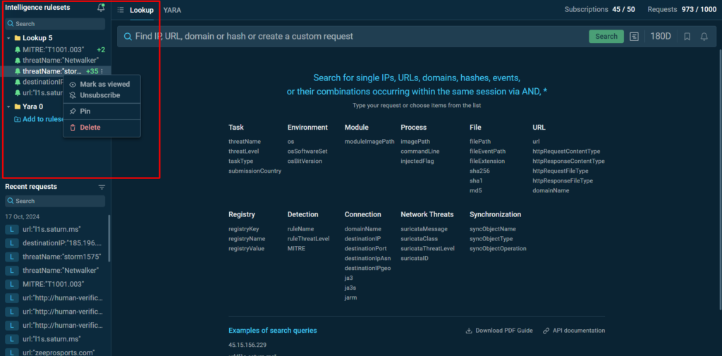Click the bell icon in search bar
The image size is (722, 356).
tap(704, 37)
